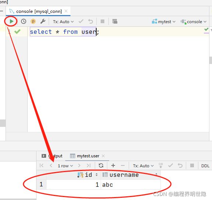Click the rollback arrow in the console toolbar
Screen dimensions: 212x200
pos(90,21)
